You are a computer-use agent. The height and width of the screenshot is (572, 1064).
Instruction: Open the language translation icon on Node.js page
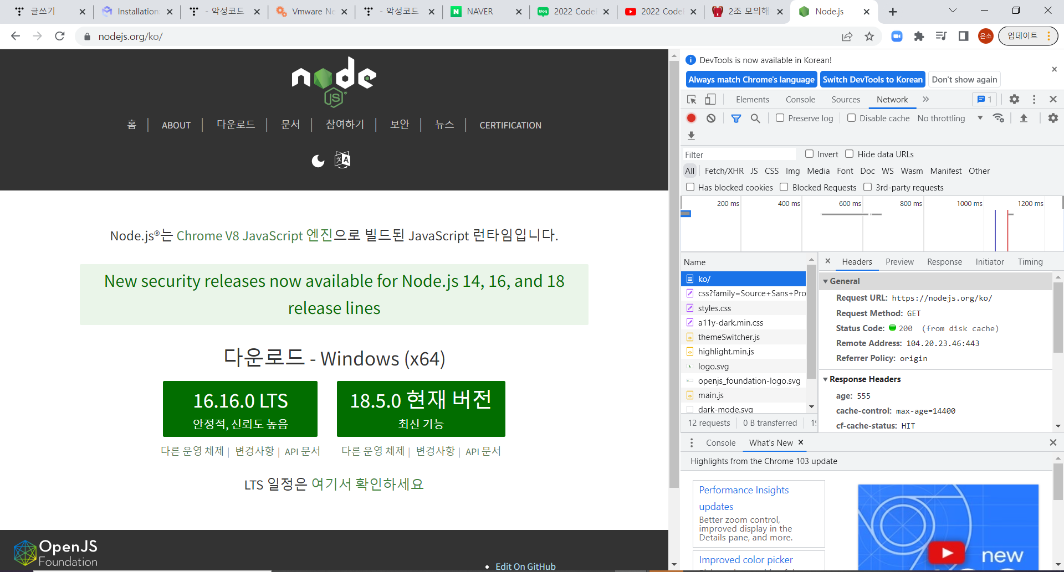(342, 160)
